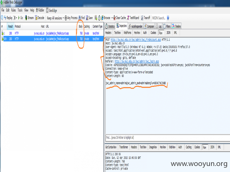230x172 pixels.
Task: Open the Help menu
Action: coord(32,10)
